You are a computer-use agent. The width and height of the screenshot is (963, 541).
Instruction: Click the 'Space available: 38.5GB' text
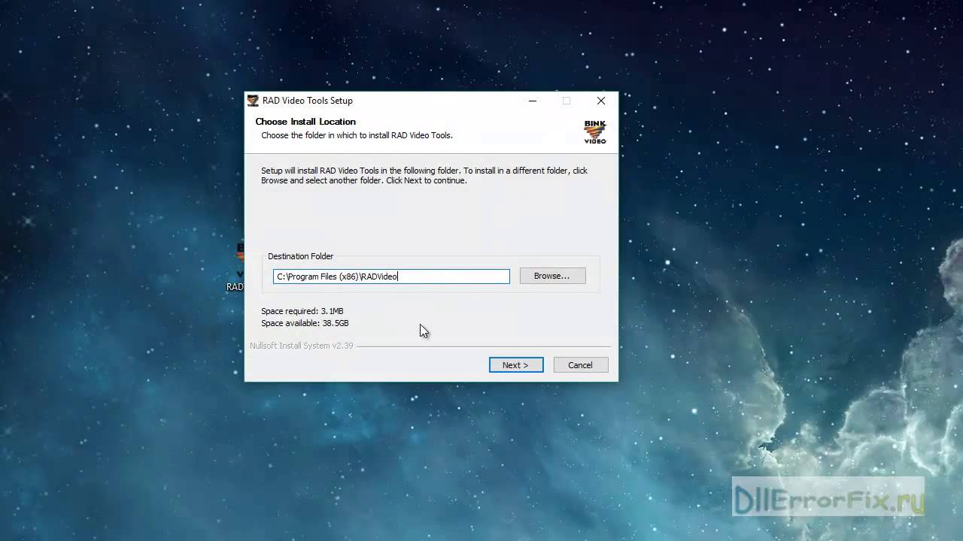(x=305, y=323)
